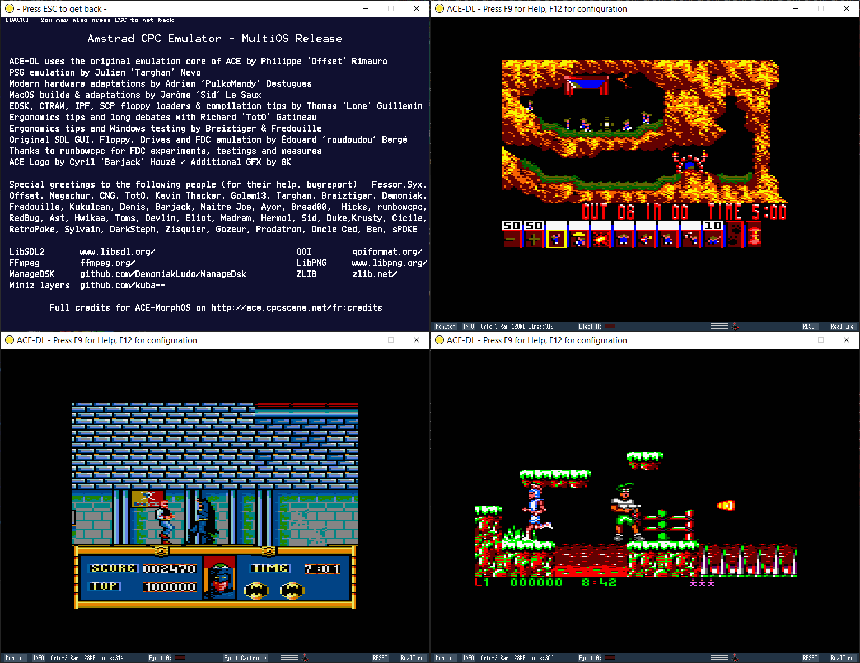The width and height of the screenshot is (860, 663).
Task: Click 'Crtc-3 Ram 128KB Lines:312' status text
Action: click(517, 326)
